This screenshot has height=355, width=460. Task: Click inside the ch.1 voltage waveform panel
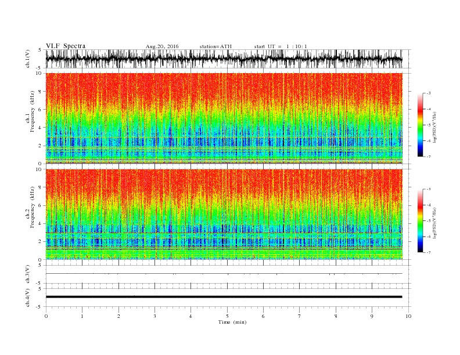[228, 59]
